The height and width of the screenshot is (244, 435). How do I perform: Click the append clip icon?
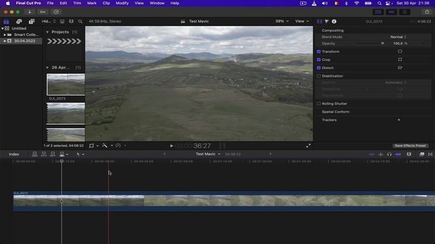point(53,155)
